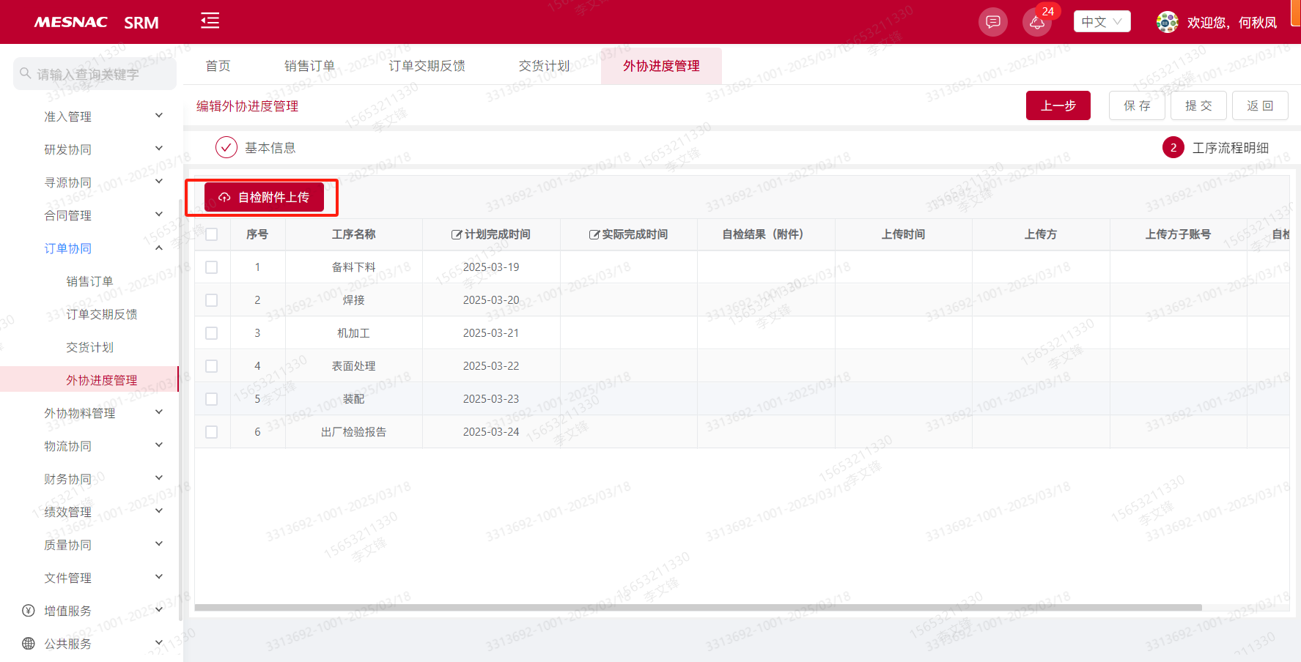Screen dimensions: 1301x662
Task: Click the 提交 button
Action: coord(1198,105)
